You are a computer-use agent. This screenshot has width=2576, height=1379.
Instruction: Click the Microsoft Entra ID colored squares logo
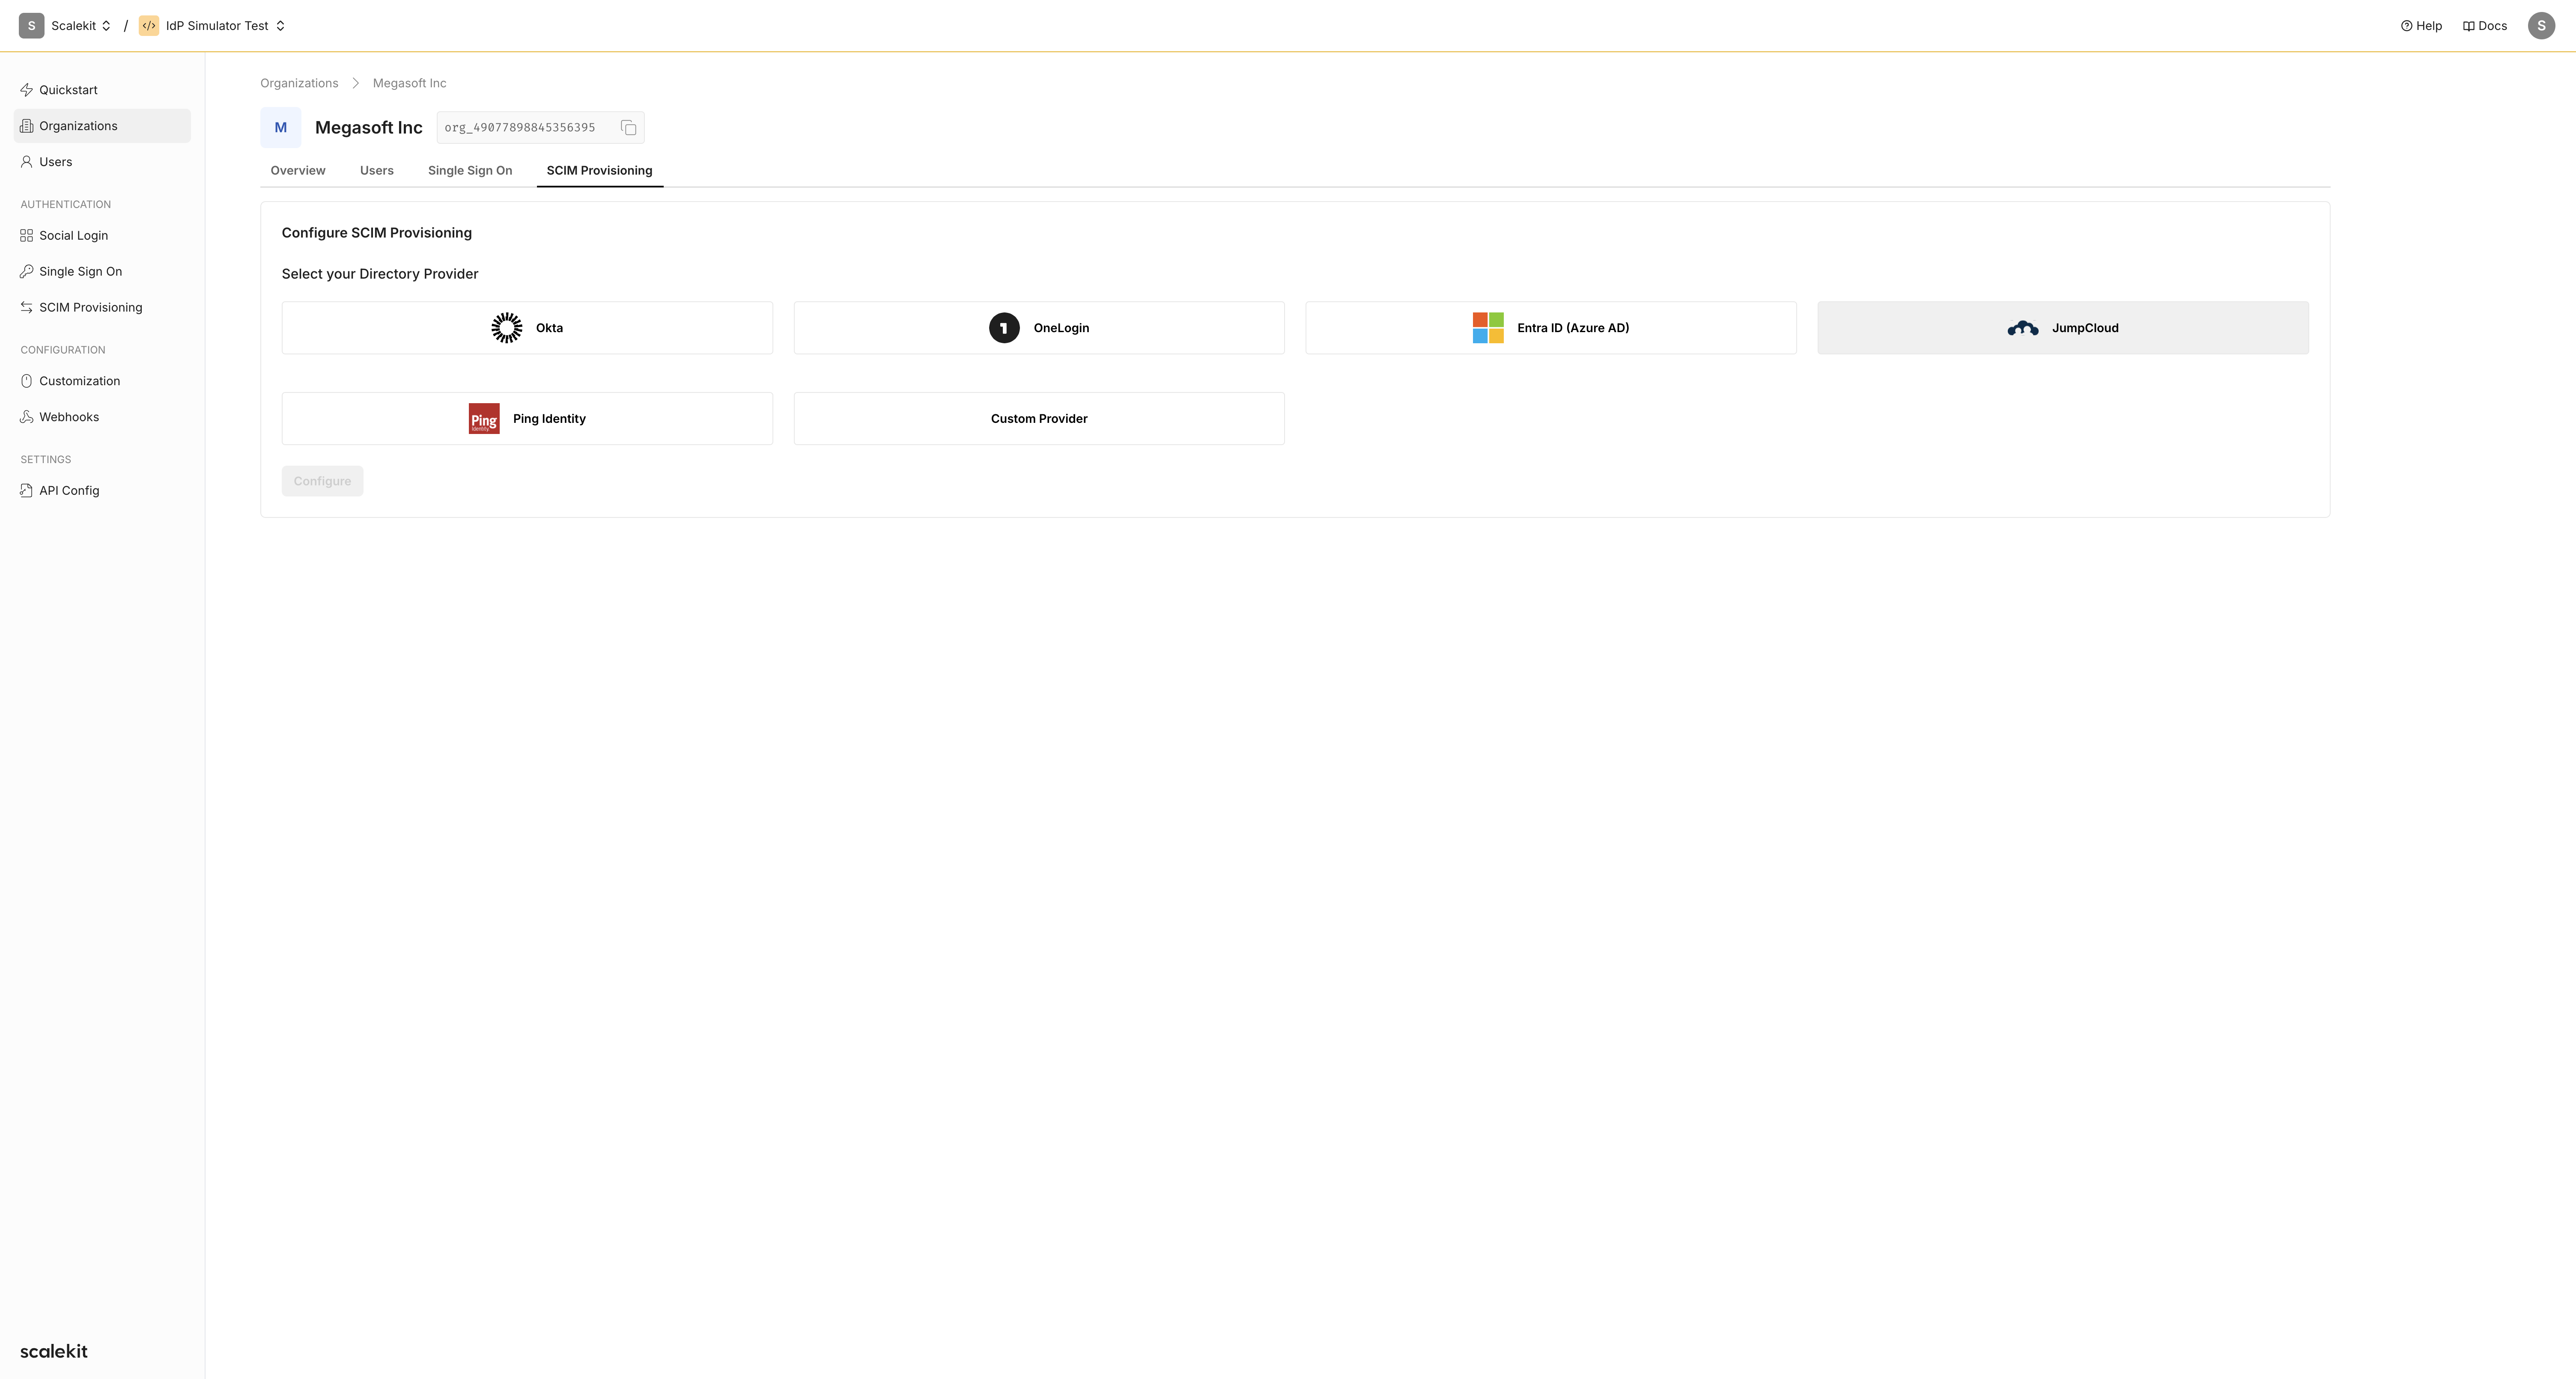click(1488, 328)
